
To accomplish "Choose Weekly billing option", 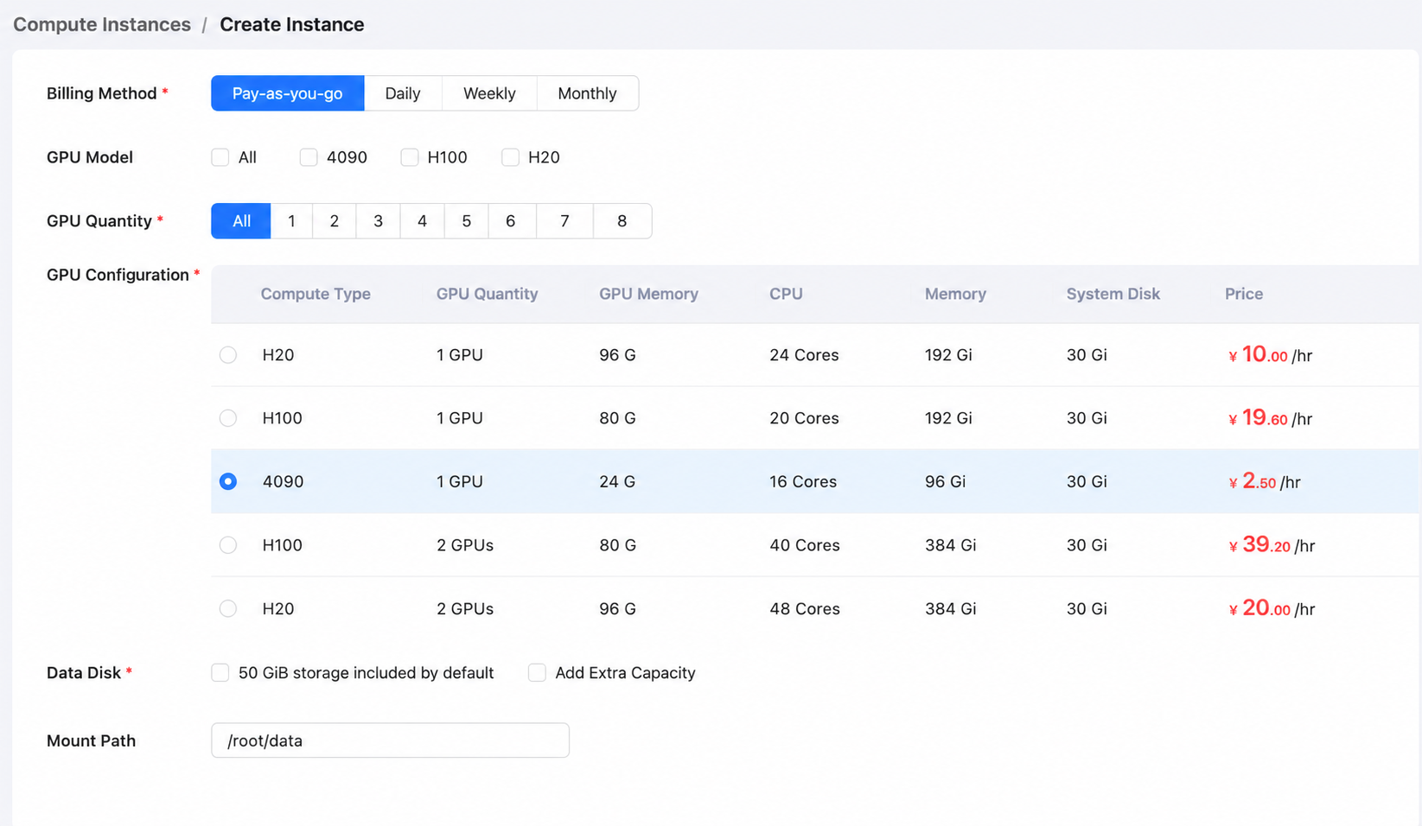I will coord(489,93).
